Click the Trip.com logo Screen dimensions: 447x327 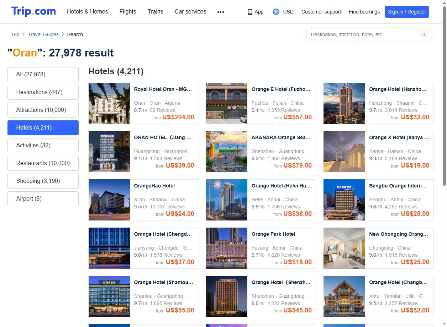point(33,11)
